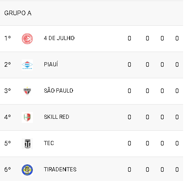This screenshot has height=181, width=184.
Task: Click the 2º position label
Action: point(7,64)
